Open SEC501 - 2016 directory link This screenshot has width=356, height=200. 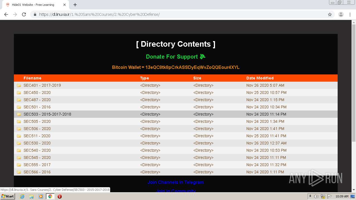pyautogui.click(x=37, y=107)
